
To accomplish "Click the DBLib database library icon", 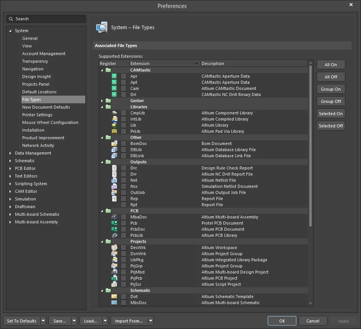I will click(x=114, y=150).
